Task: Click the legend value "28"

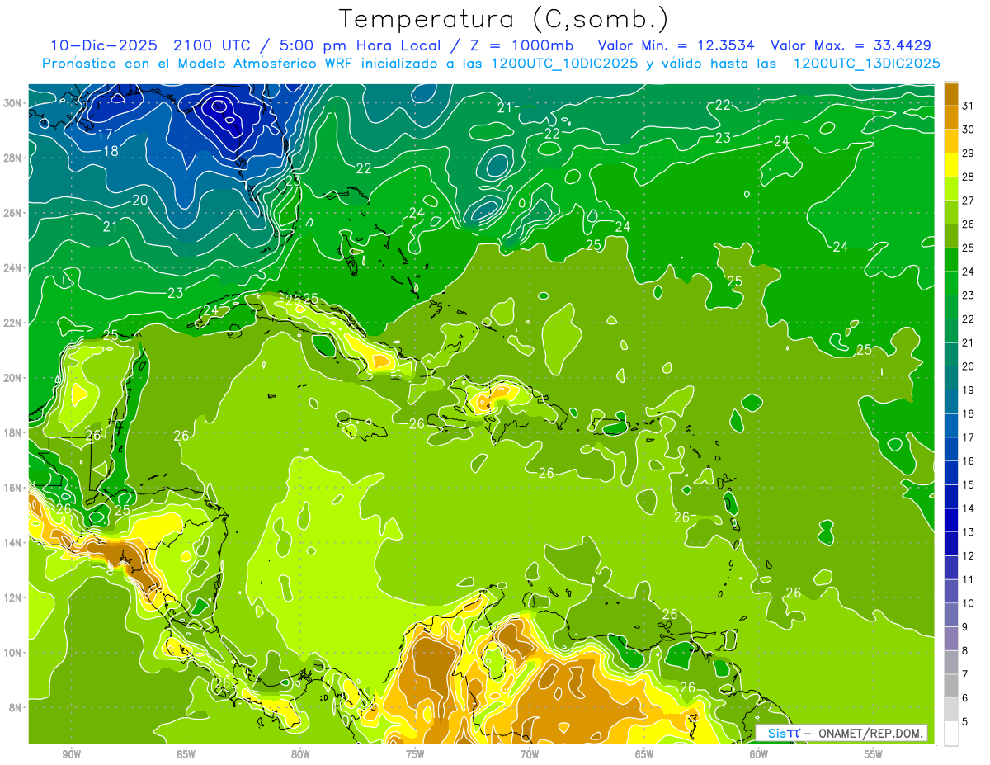Action: [969, 177]
